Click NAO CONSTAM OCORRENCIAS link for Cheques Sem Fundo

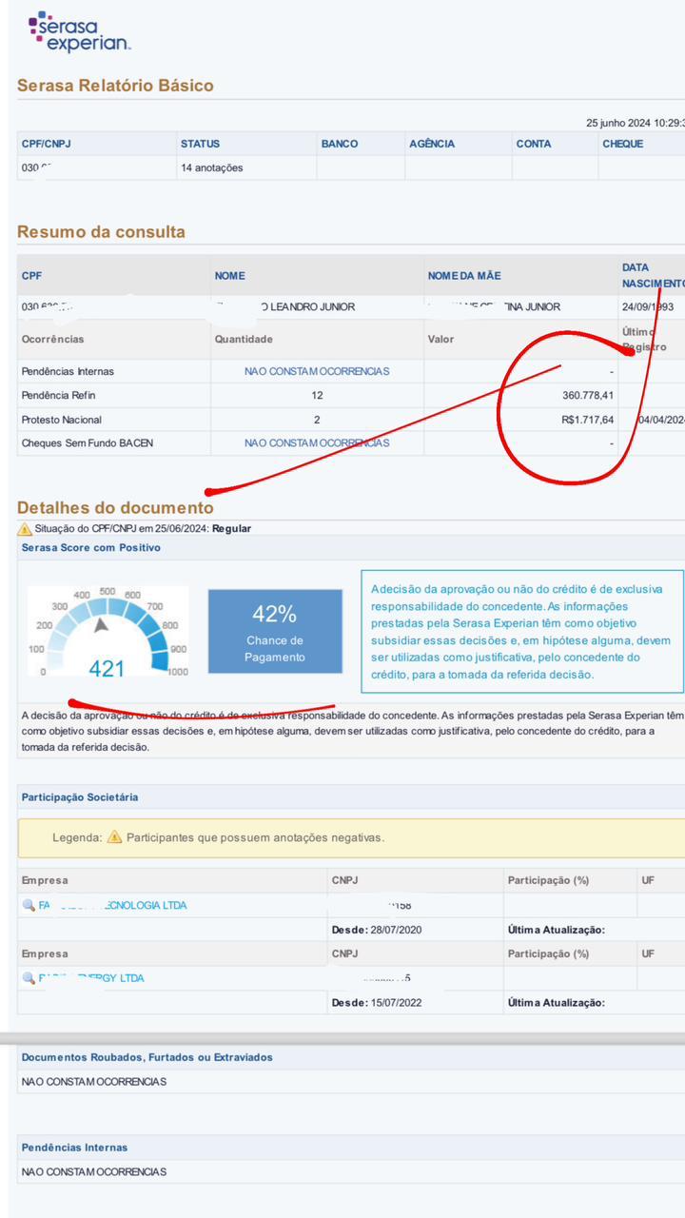tap(316, 443)
